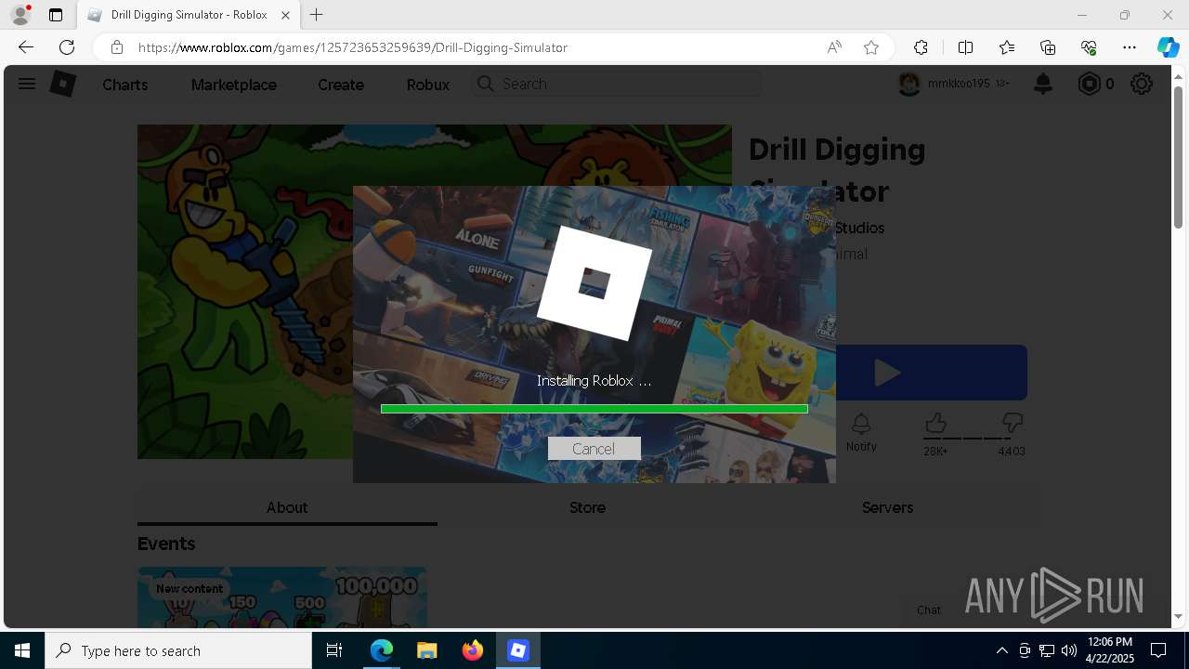This screenshot has height=669, width=1189.
Task: Open the Chat panel
Action: coord(929,610)
